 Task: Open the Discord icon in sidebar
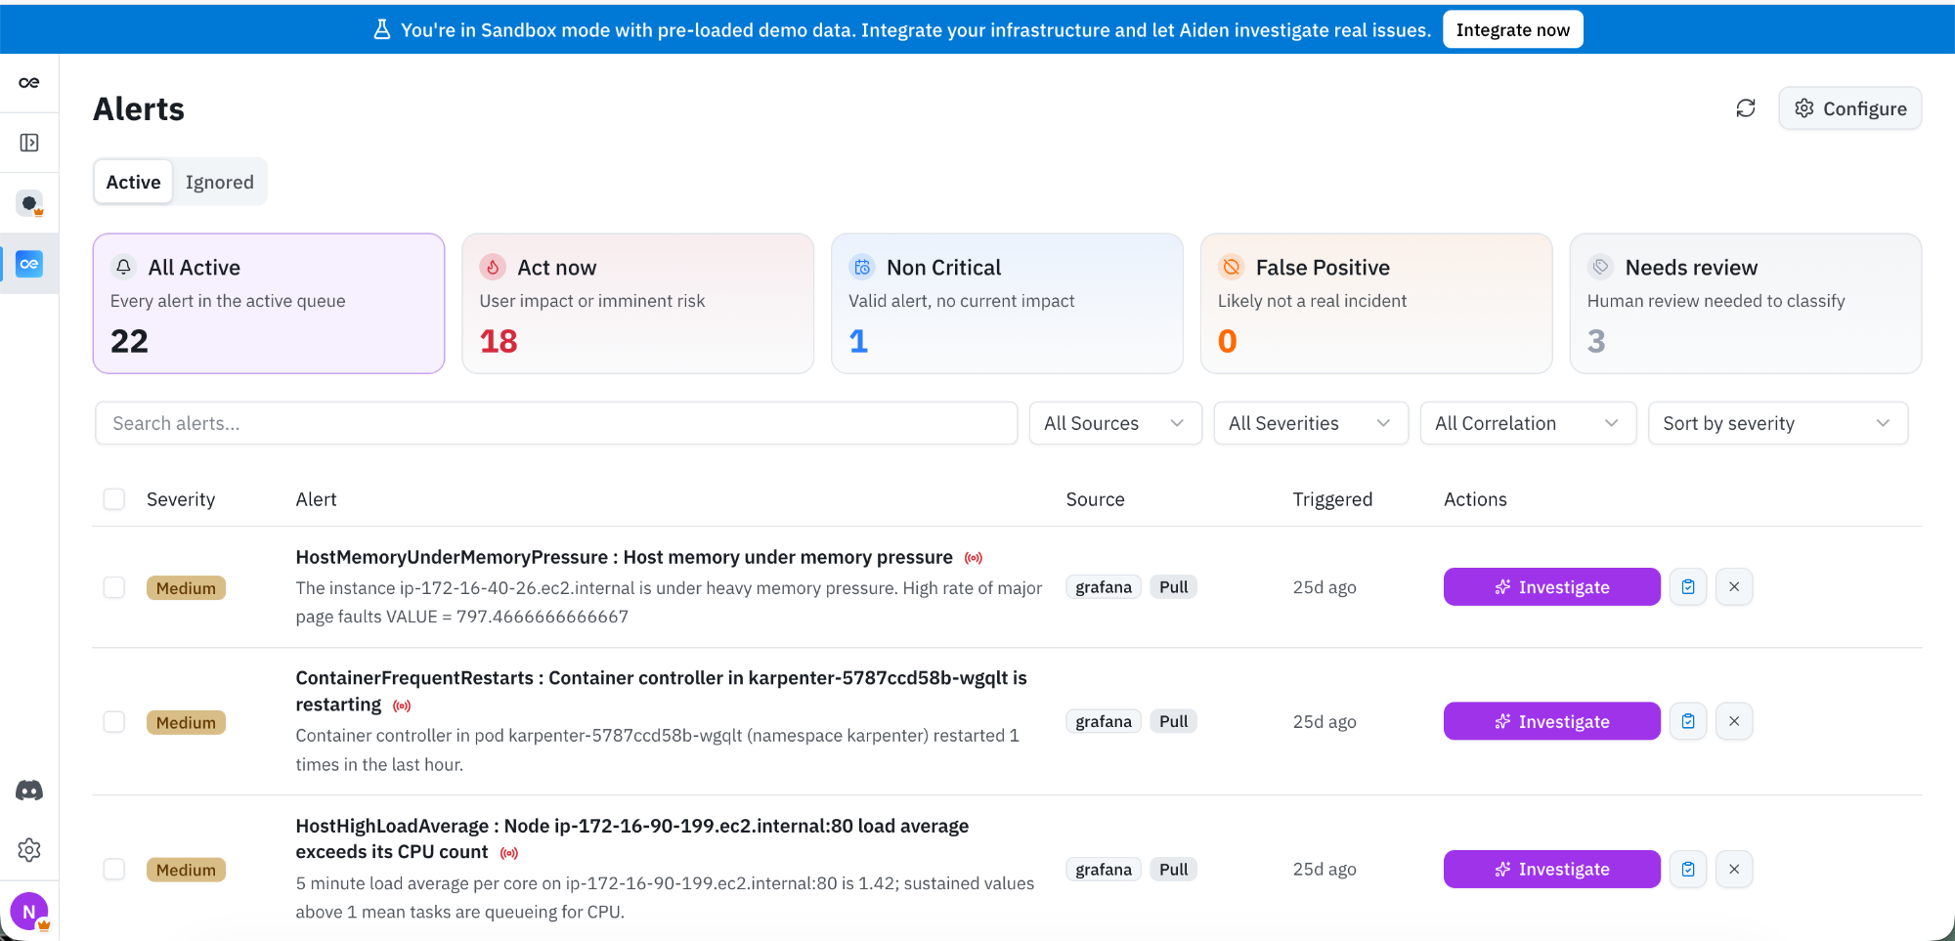[29, 791]
